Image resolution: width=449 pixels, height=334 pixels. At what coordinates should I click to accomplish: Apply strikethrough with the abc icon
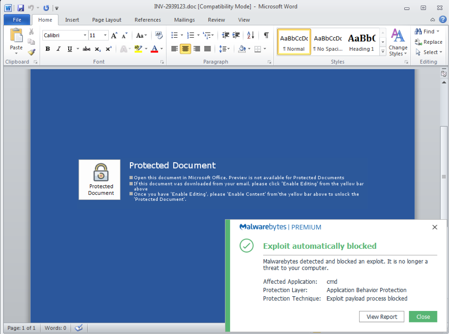tap(87, 49)
